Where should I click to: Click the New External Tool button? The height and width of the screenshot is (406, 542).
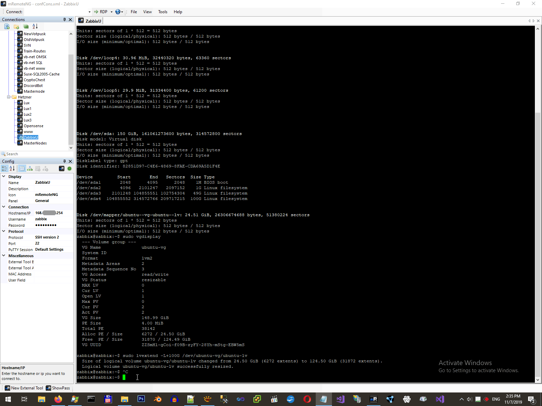[x=24, y=388]
